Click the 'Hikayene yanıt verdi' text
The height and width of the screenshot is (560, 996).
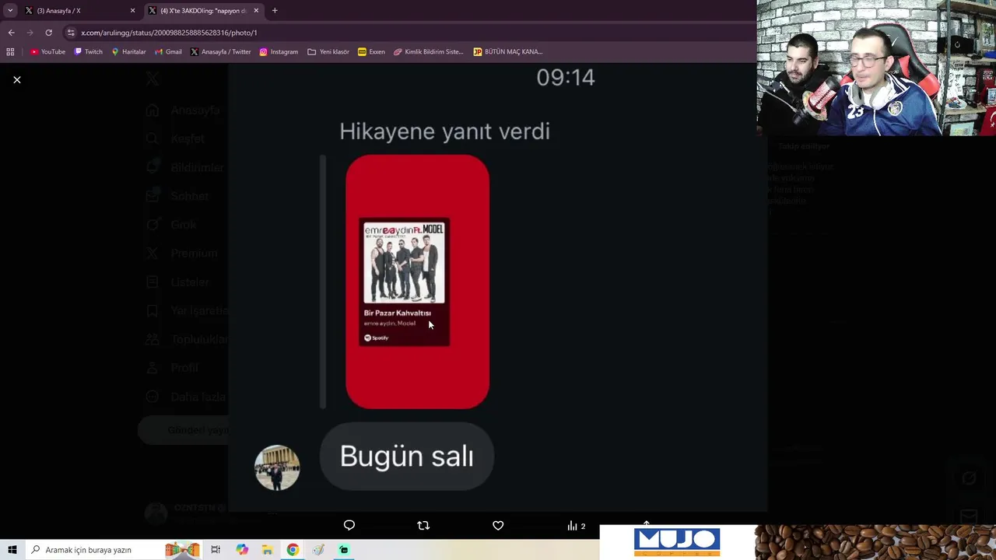(444, 131)
